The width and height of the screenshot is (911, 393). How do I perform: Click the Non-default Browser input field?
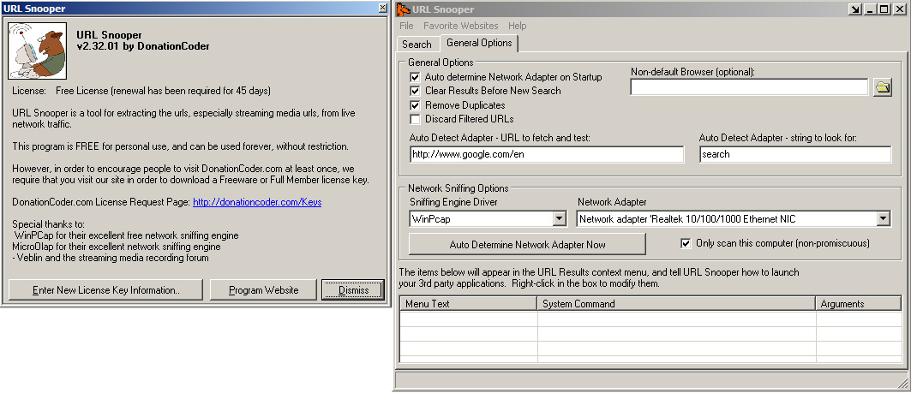pos(749,87)
